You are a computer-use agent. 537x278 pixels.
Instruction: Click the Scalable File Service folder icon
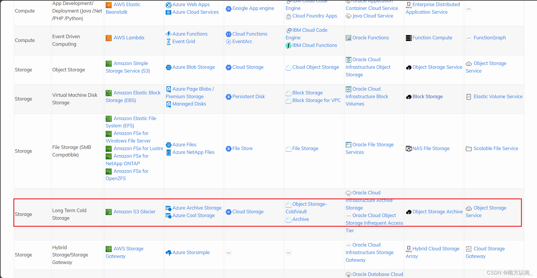[469, 149]
